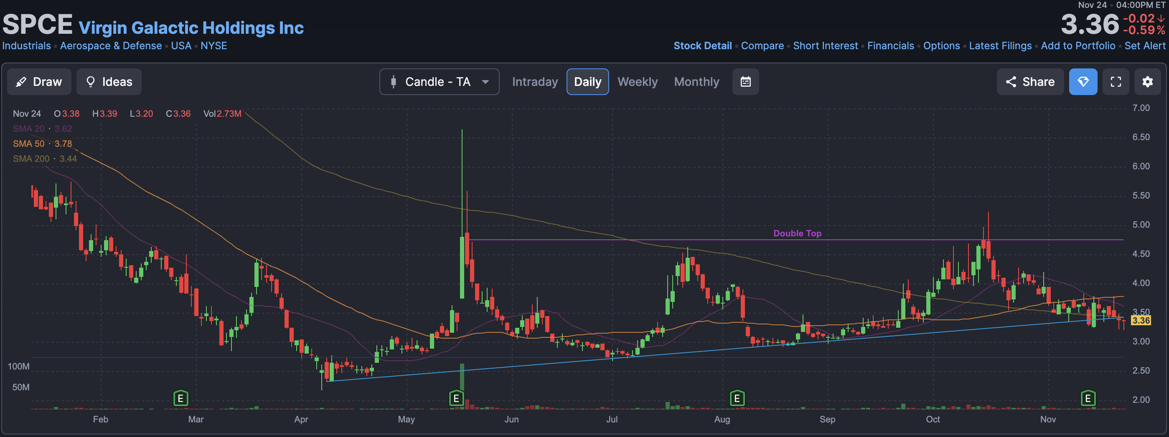Screen dimensions: 1169x437
Task: Click the share arrow icon
Action: tap(1011, 82)
